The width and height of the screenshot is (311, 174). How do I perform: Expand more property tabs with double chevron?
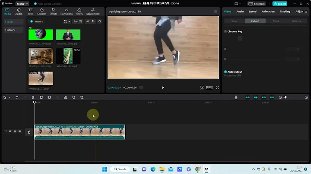coord(306,12)
